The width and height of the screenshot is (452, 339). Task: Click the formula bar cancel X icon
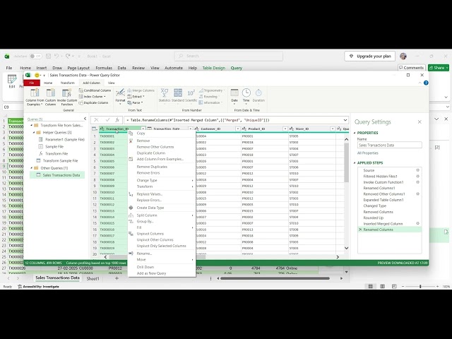(x=96, y=120)
